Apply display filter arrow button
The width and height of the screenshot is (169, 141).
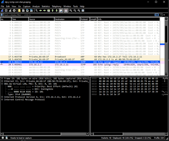pyautogui.click(x=157, y=15)
